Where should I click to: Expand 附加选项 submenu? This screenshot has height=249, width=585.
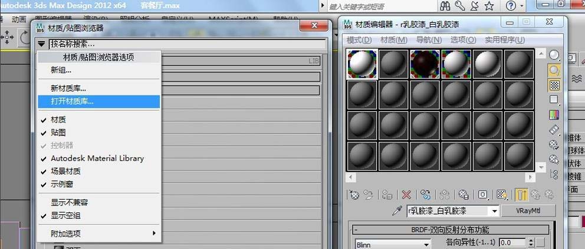(99, 234)
